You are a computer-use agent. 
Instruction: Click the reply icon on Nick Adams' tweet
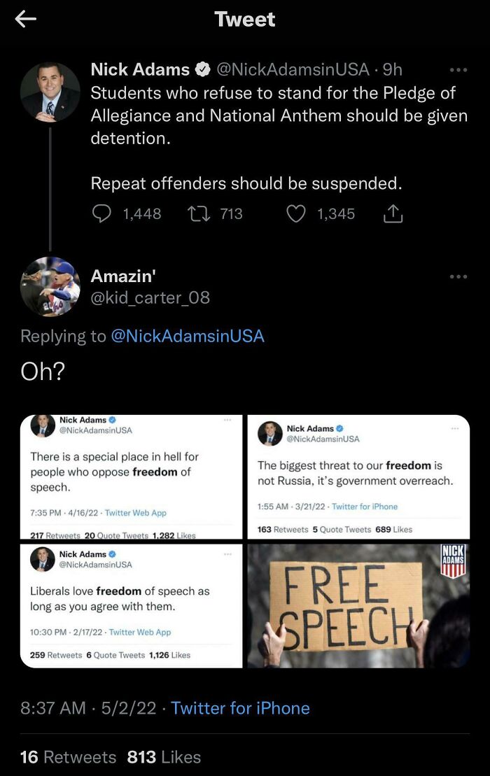(x=103, y=213)
